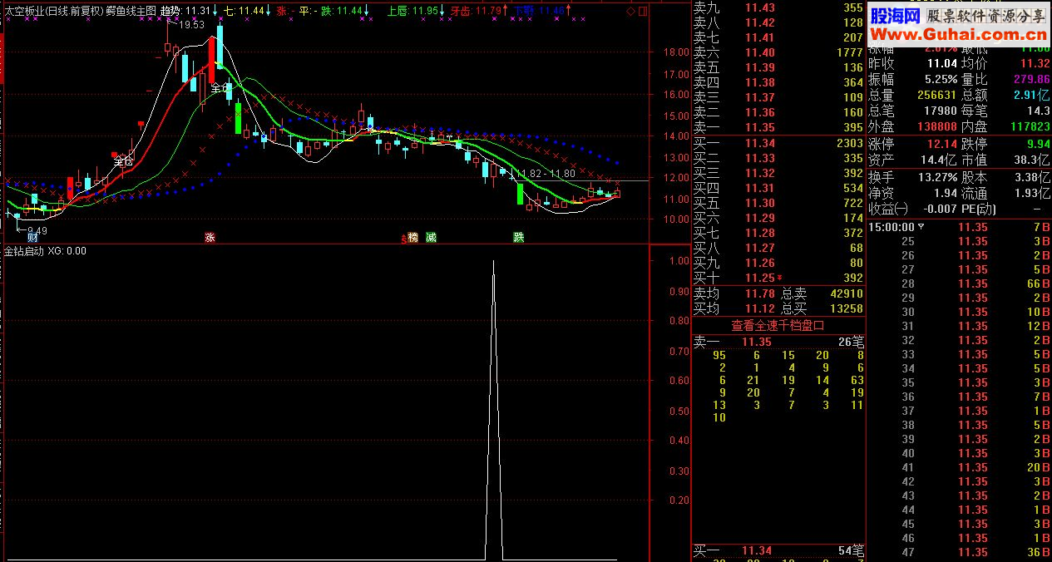
Task: Click the 市值 38.3亿 field
Action: [1006, 160]
